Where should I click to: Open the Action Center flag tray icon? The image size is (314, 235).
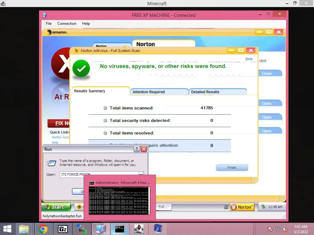coord(270,229)
